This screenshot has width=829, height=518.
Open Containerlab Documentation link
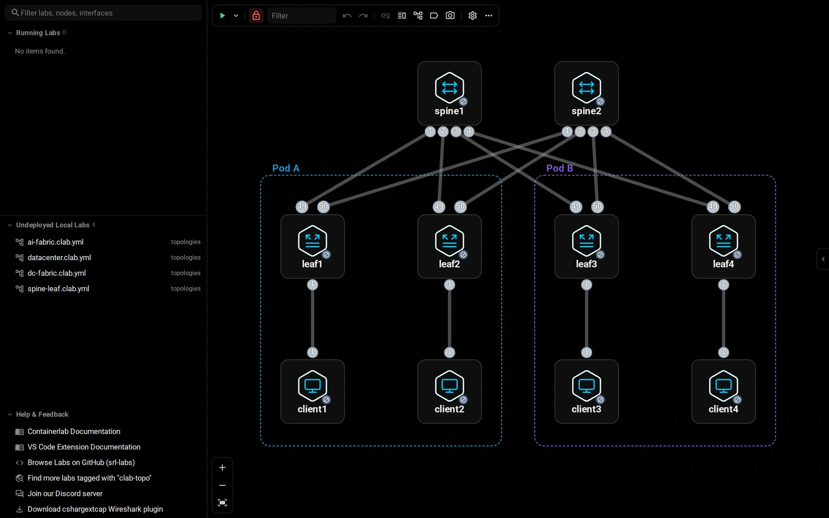pyautogui.click(x=74, y=431)
